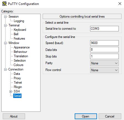Click the PuTTY icon in title bar
The width and height of the screenshot is (124, 120).
(x=4, y=4)
